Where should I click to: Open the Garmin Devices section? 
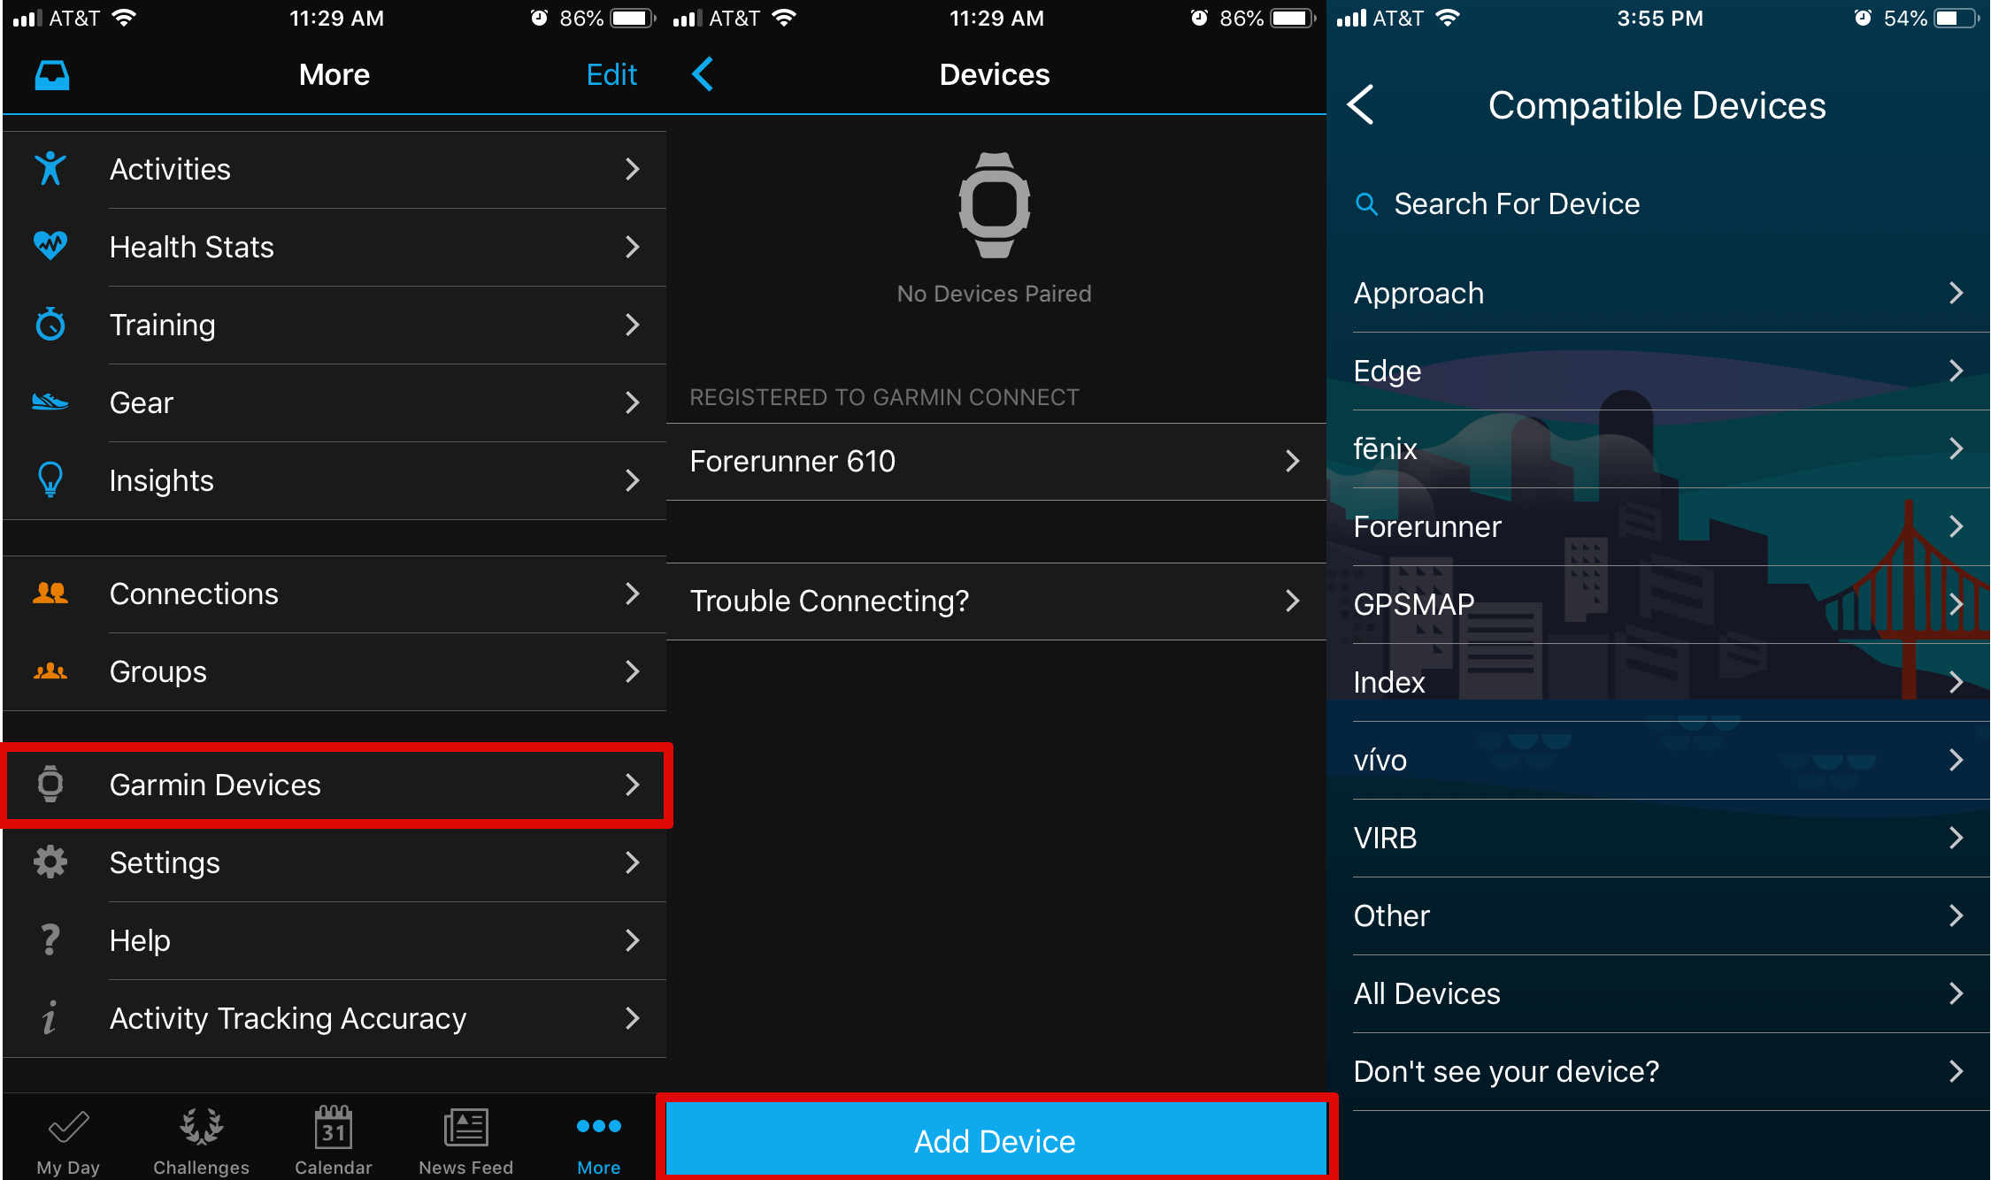(339, 784)
